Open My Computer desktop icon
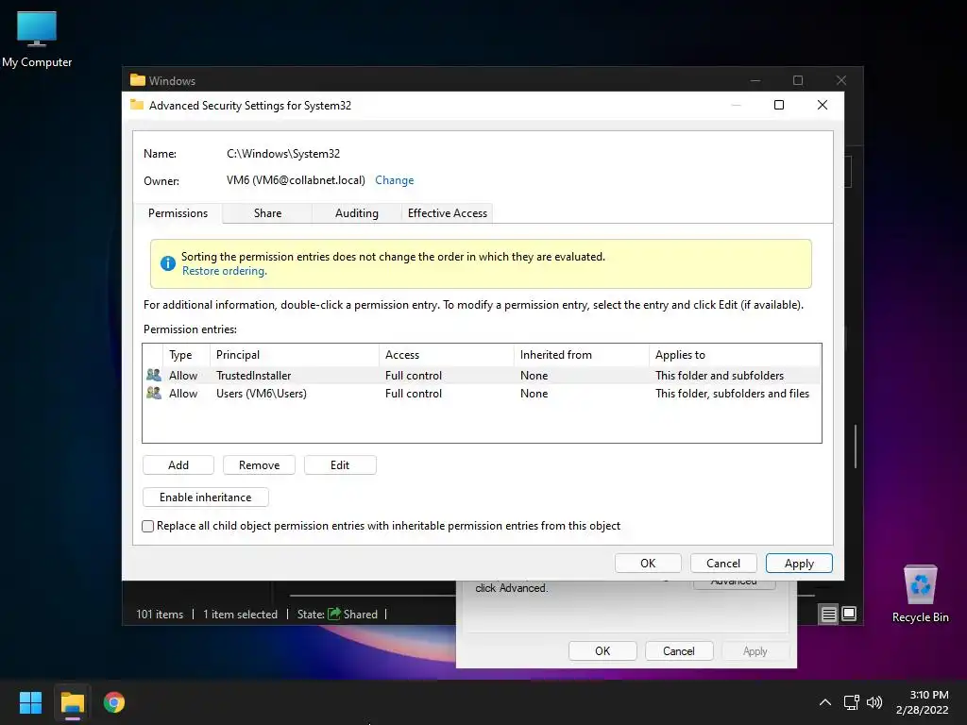967x725 pixels. 37,38
